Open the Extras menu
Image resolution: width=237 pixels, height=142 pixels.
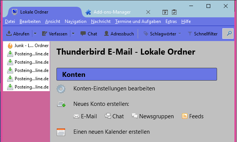coord(171,21)
